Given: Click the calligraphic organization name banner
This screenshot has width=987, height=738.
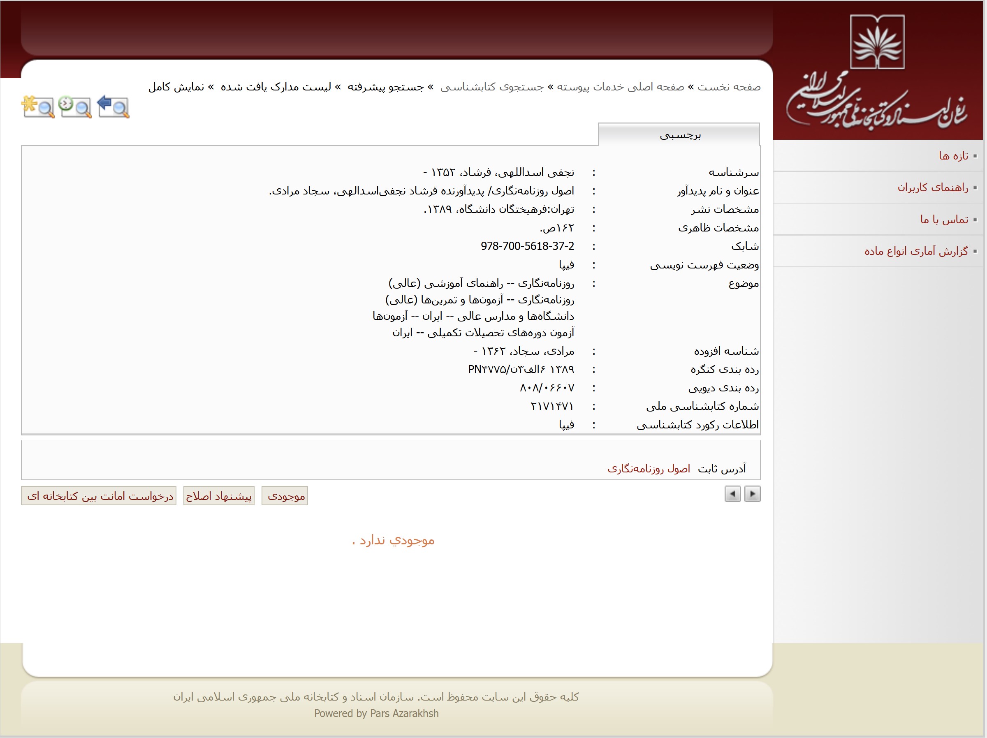Looking at the screenshot, I should (876, 100).
